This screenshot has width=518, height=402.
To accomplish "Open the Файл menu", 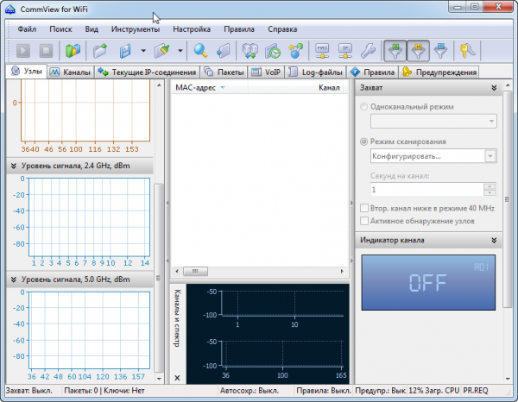I will click(x=27, y=29).
